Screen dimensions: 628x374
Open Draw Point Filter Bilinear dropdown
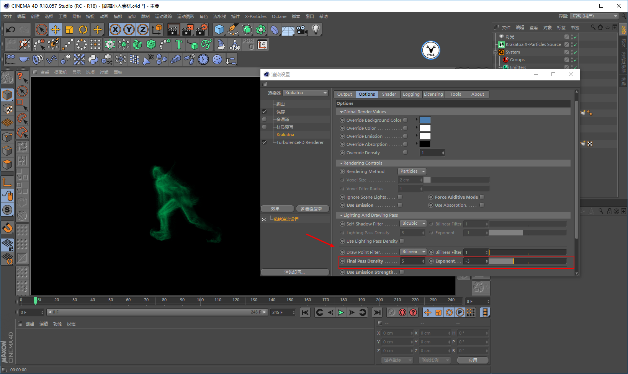click(x=413, y=252)
